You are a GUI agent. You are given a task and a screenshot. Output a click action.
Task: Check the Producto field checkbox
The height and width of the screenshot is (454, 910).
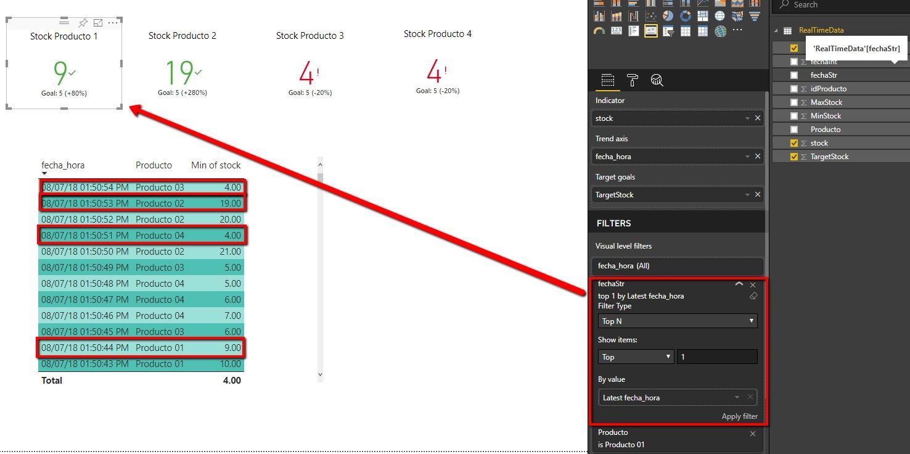(793, 129)
